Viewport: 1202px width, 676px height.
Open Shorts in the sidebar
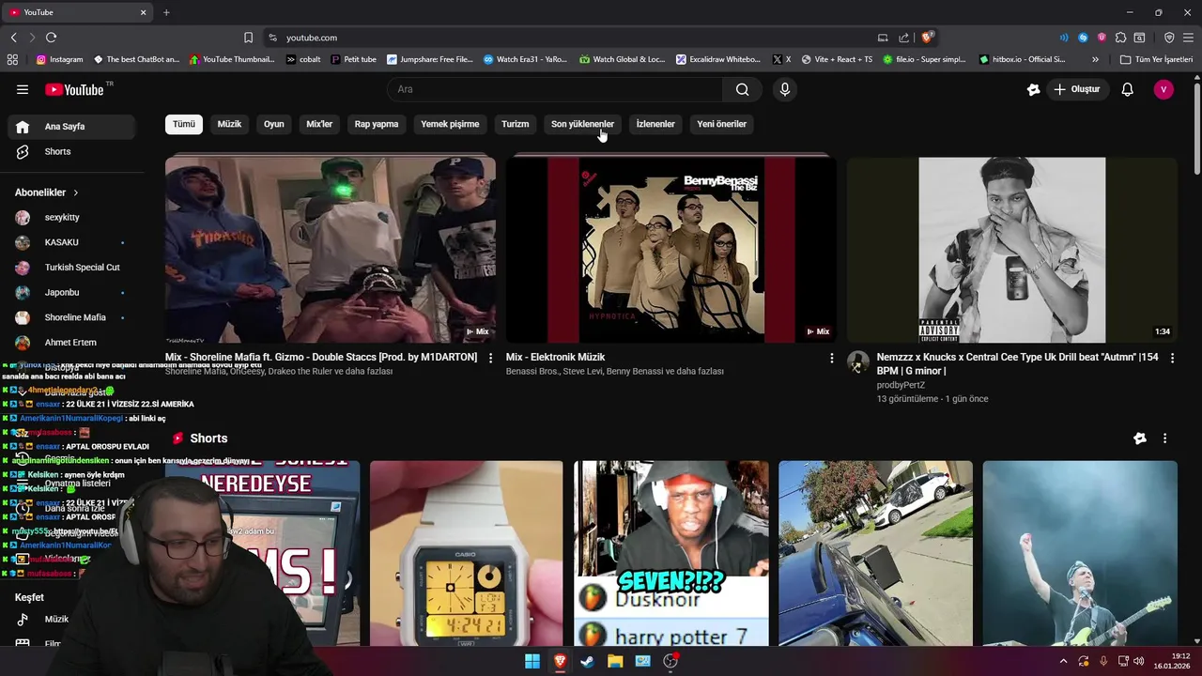coord(71,151)
